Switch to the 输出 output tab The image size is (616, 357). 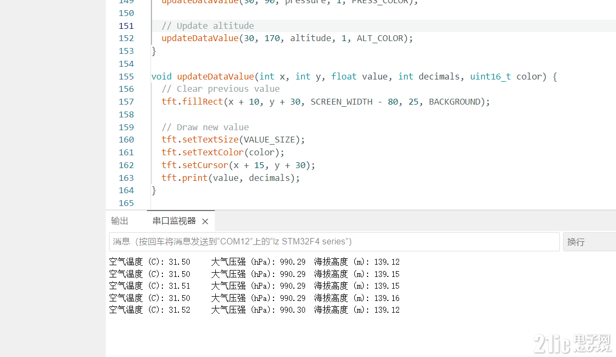pyautogui.click(x=120, y=221)
